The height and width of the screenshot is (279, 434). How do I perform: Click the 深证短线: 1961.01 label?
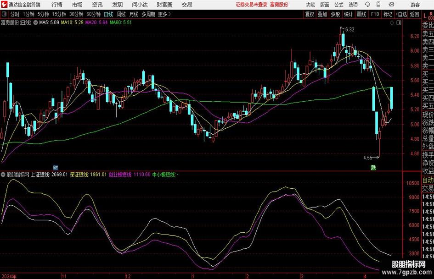[x=88, y=175]
